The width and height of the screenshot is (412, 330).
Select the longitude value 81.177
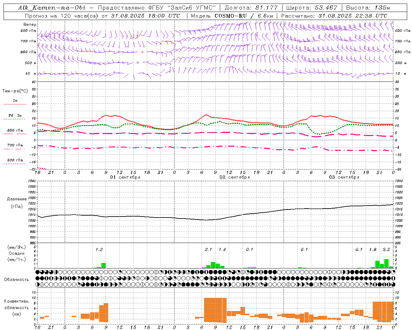(267, 8)
